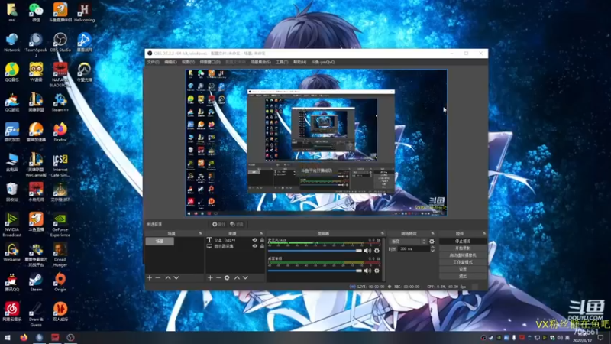Click the 退出 exit button in Controls
Image resolution: width=611 pixels, height=344 pixels.
[x=463, y=277]
